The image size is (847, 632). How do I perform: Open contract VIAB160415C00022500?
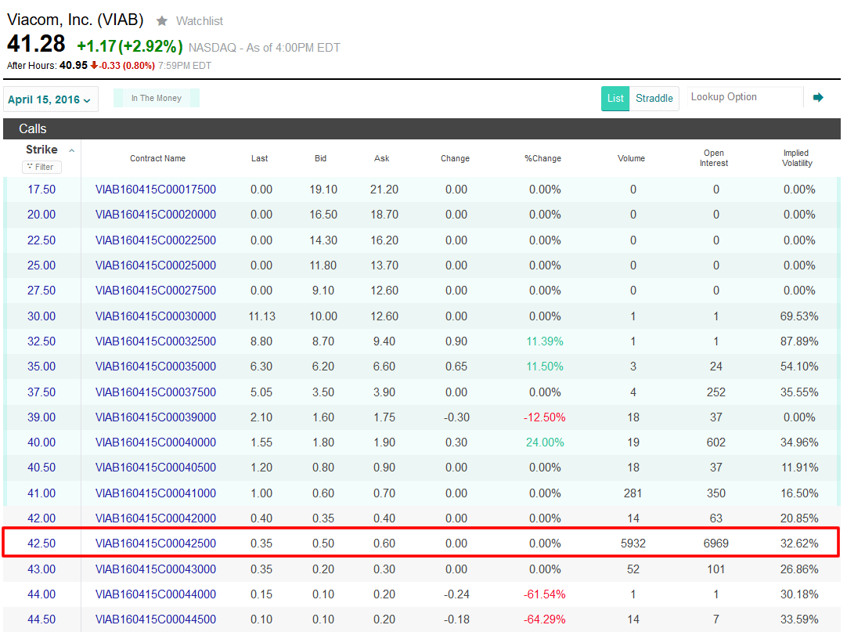click(x=156, y=240)
